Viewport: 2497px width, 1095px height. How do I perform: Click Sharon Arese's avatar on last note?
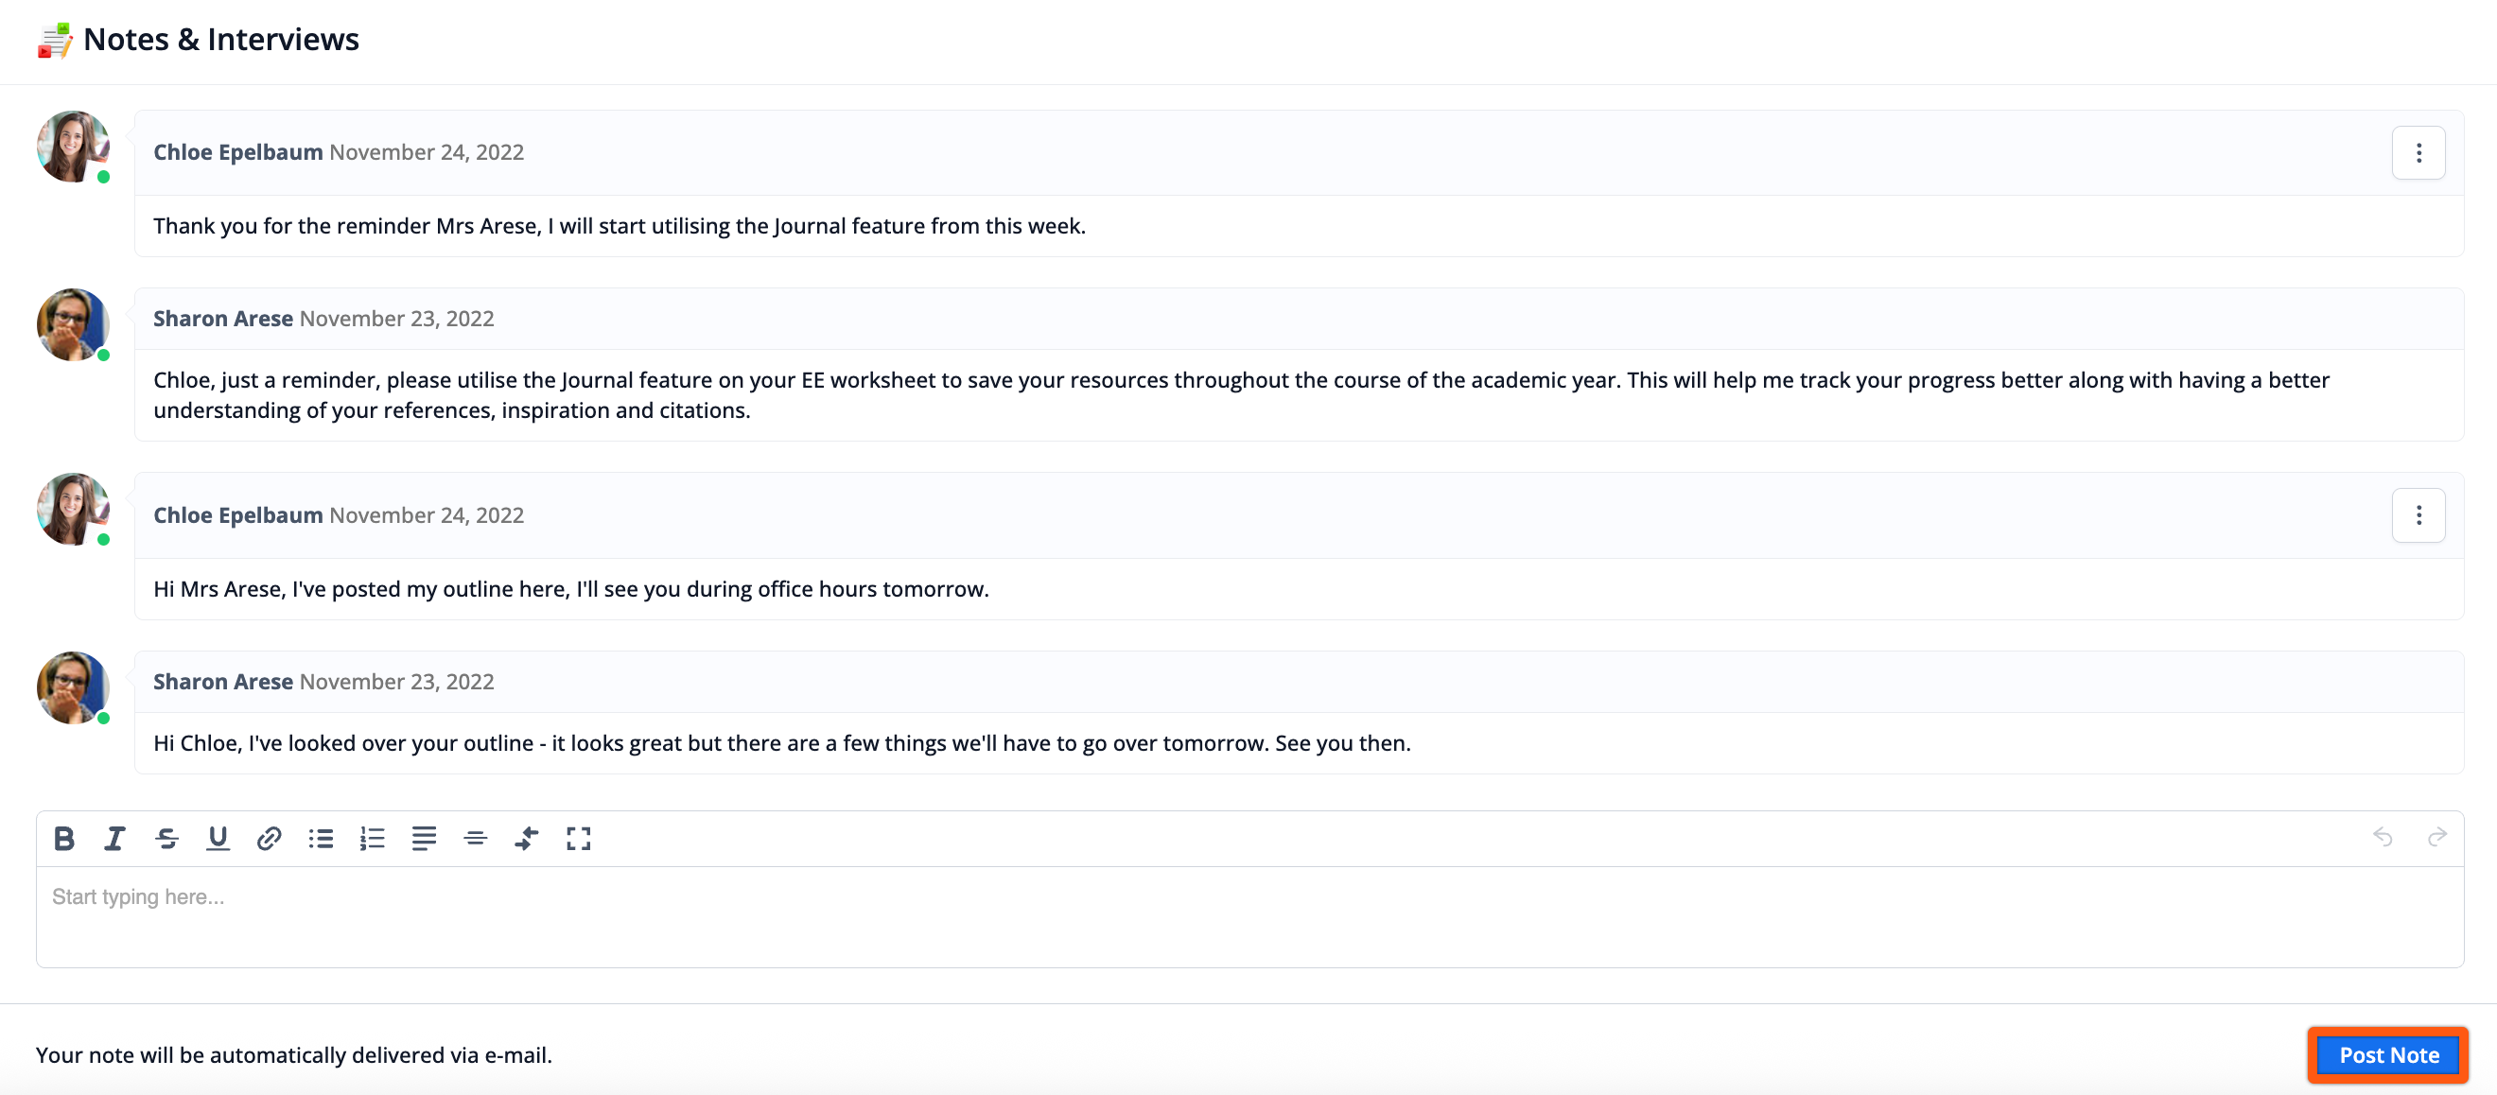point(73,687)
